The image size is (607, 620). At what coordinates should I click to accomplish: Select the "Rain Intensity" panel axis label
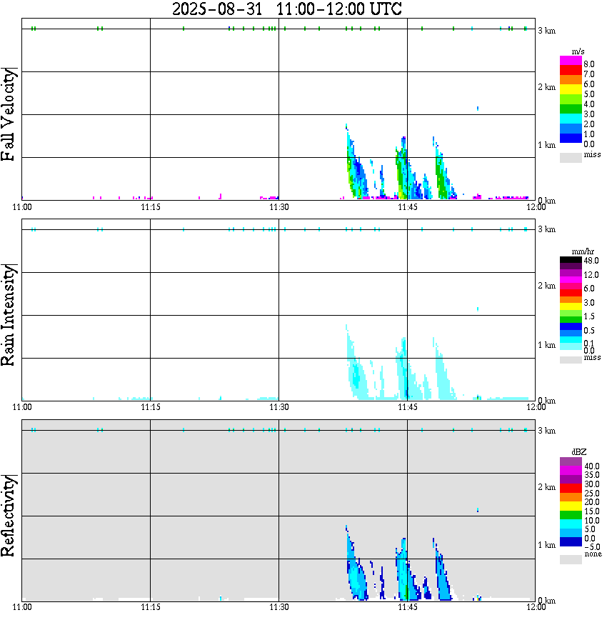click(x=8, y=315)
